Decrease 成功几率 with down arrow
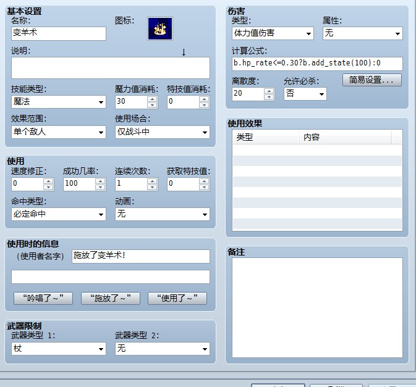Image resolution: width=416 pixels, height=387 pixels. [100, 187]
